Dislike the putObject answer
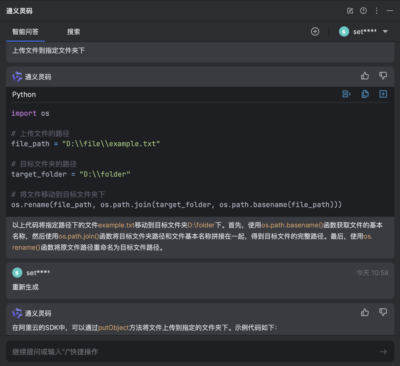 383,312
